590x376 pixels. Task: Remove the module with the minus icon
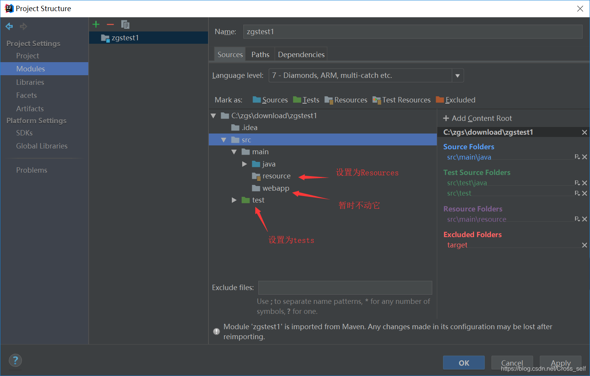pos(111,24)
